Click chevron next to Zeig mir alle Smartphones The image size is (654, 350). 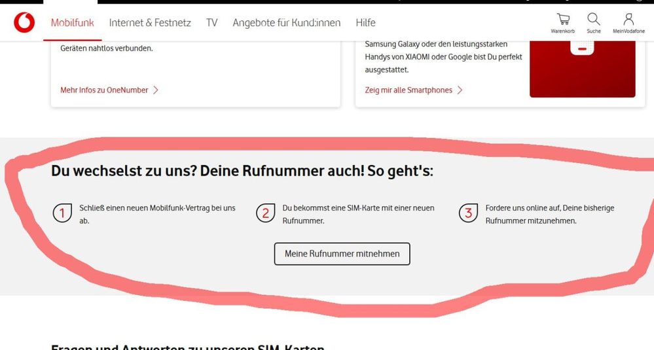(460, 90)
